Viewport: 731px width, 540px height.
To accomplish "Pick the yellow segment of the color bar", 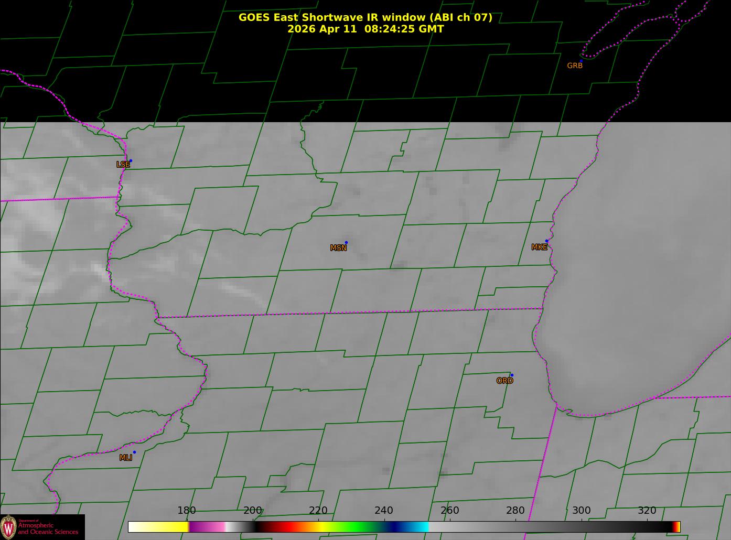I will tap(173, 527).
